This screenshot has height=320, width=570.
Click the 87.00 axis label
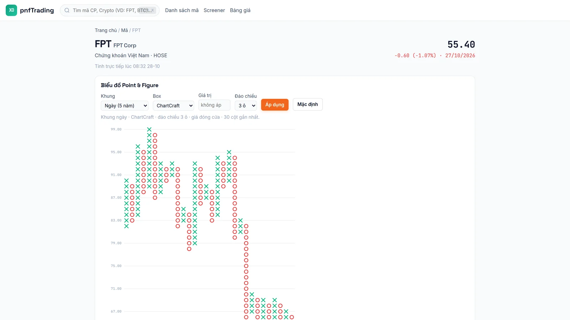coord(116,198)
